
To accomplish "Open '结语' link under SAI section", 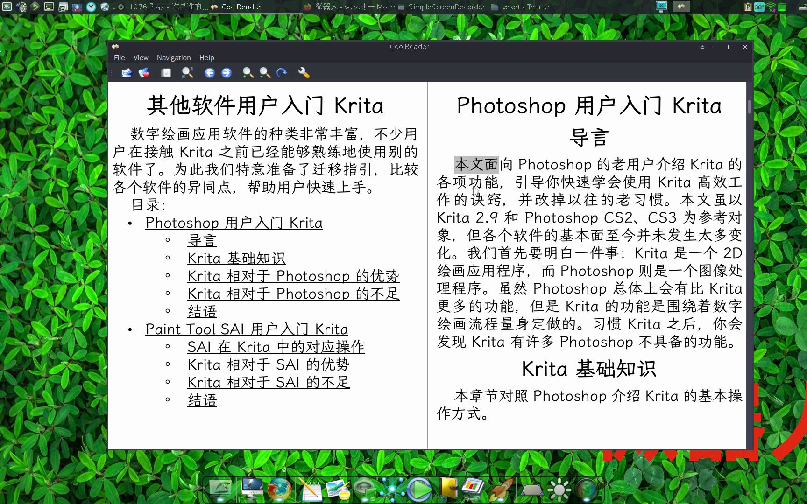I will tap(202, 400).
